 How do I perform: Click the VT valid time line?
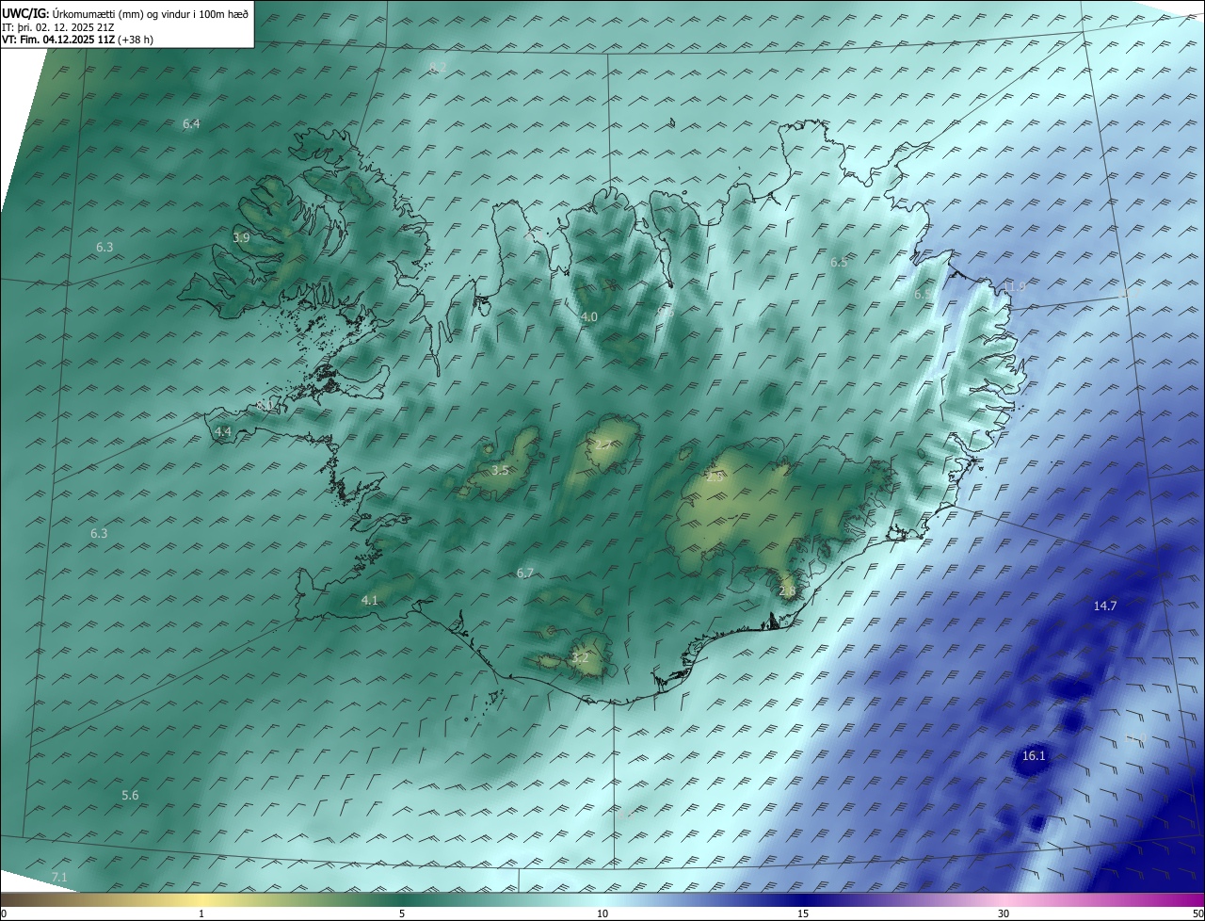point(77,40)
